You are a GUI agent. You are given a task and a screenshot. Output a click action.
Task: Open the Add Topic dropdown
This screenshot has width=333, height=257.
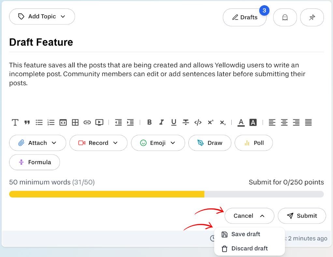point(42,17)
